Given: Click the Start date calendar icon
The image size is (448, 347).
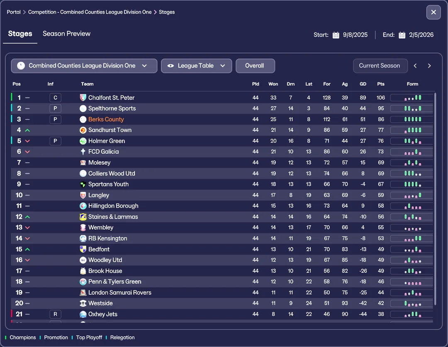Looking at the screenshot, I should [336, 35].
